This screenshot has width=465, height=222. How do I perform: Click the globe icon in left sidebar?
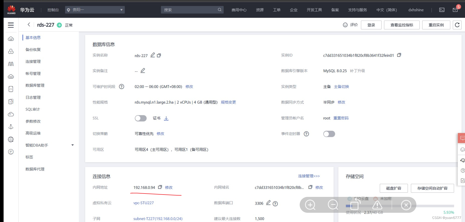(x=11, y=139)
